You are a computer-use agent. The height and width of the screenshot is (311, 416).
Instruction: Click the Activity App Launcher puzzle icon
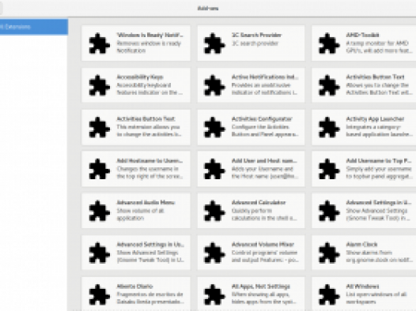click(x=328, y=127)
